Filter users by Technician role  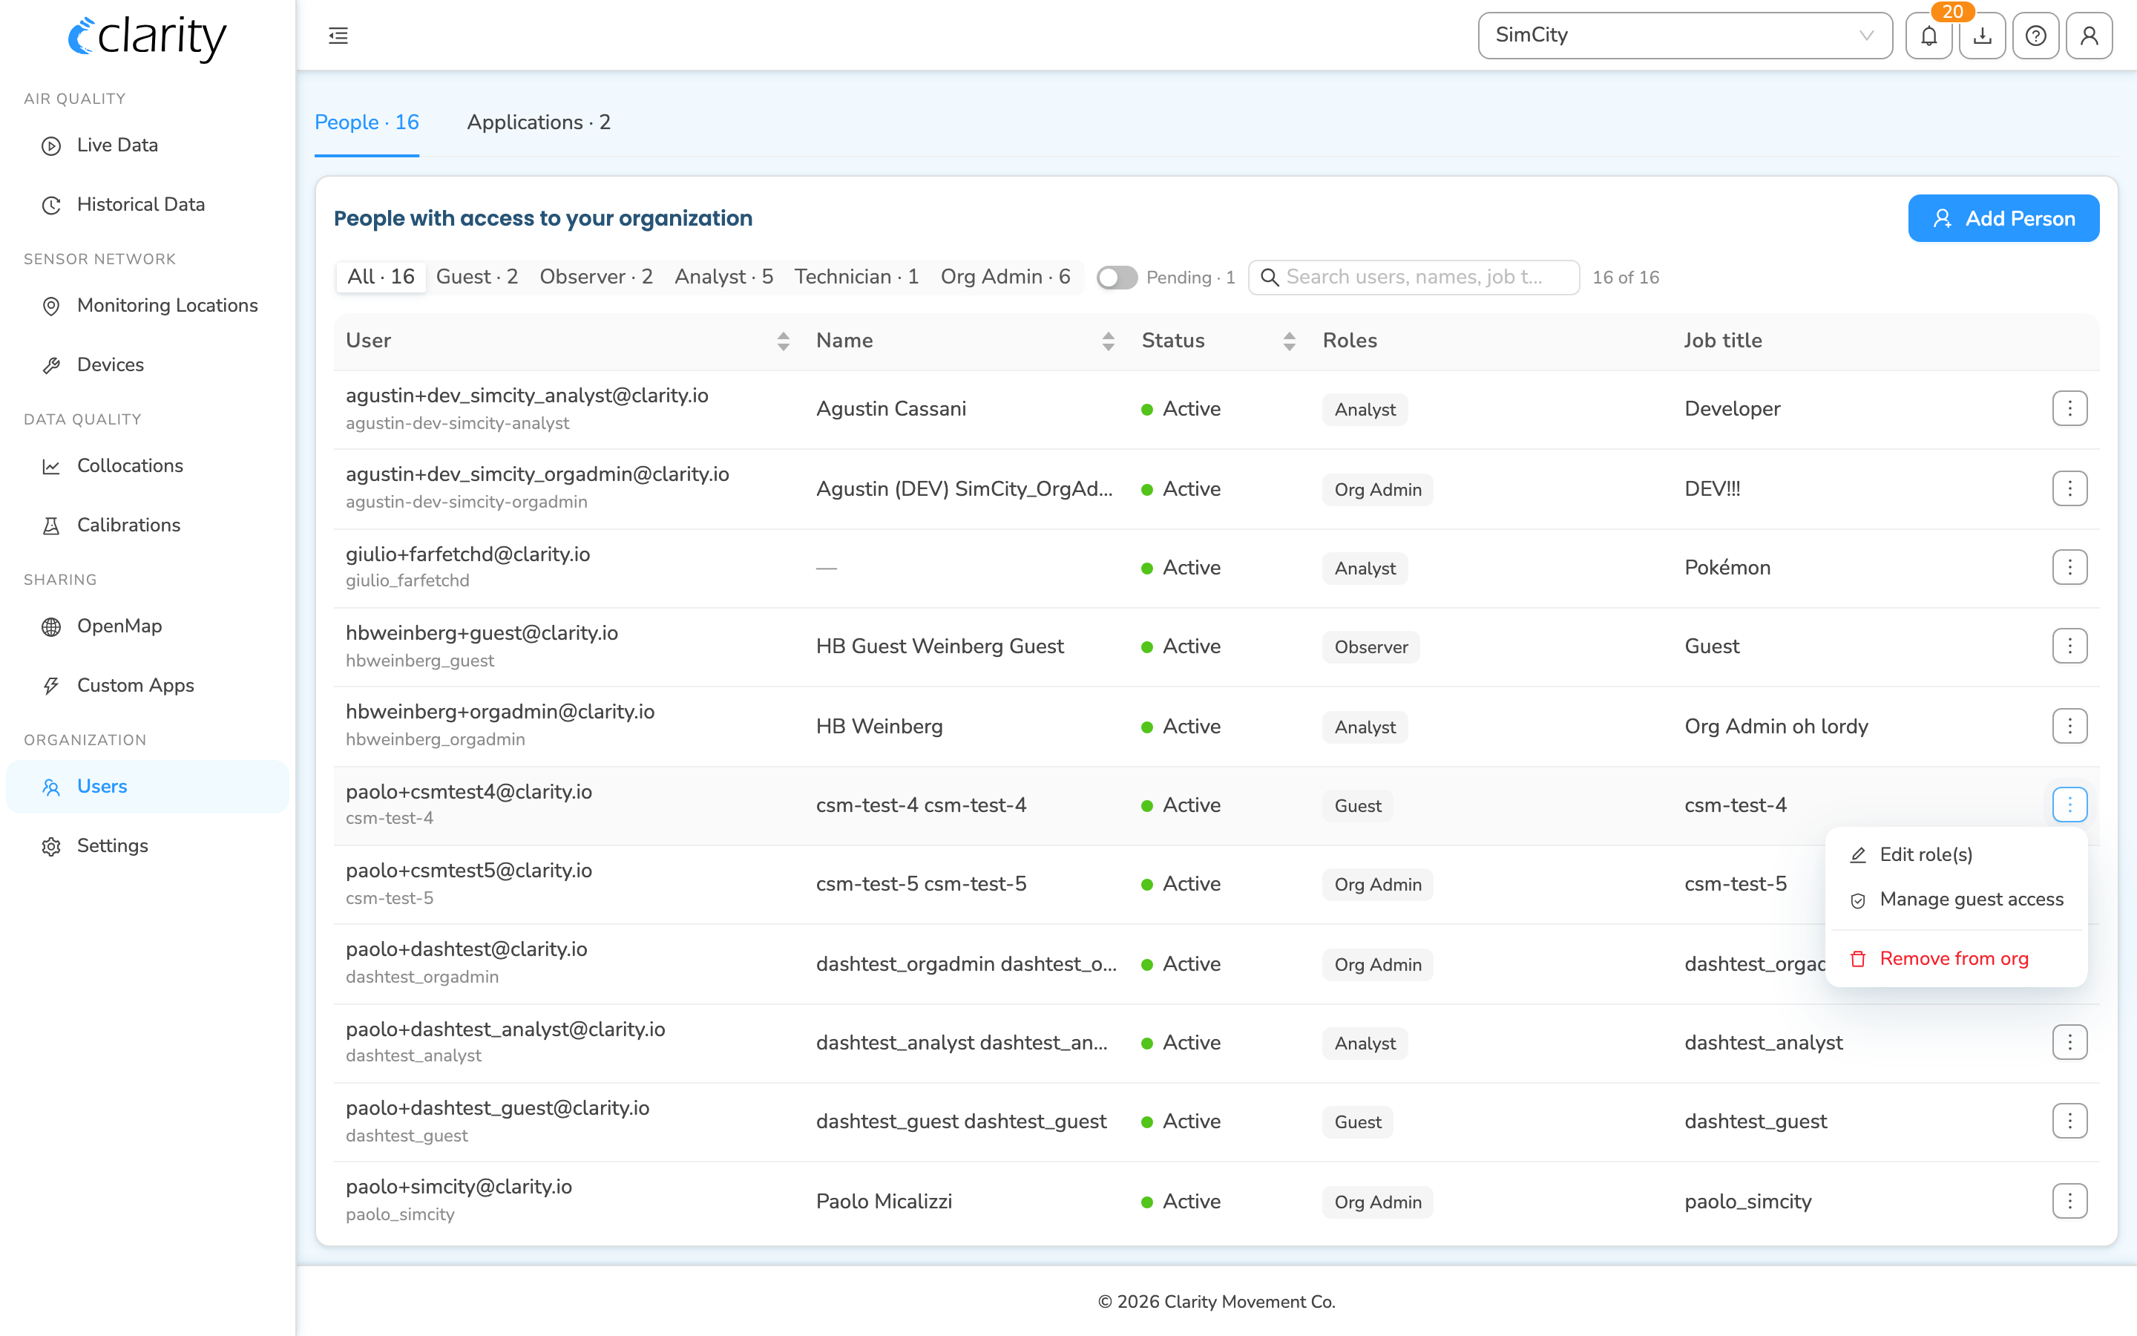(x=856, y=277)
